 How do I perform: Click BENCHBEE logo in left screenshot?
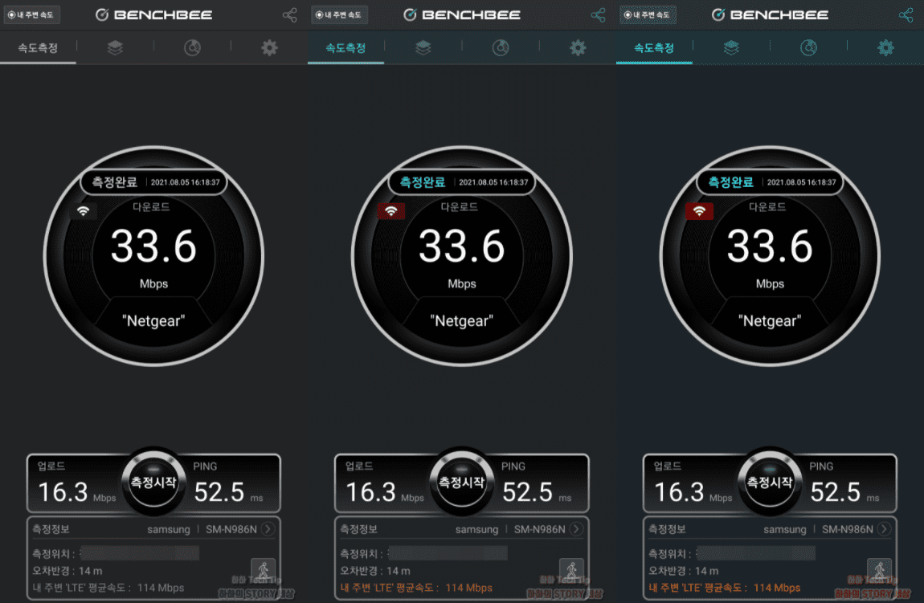[x=153, y=14]
